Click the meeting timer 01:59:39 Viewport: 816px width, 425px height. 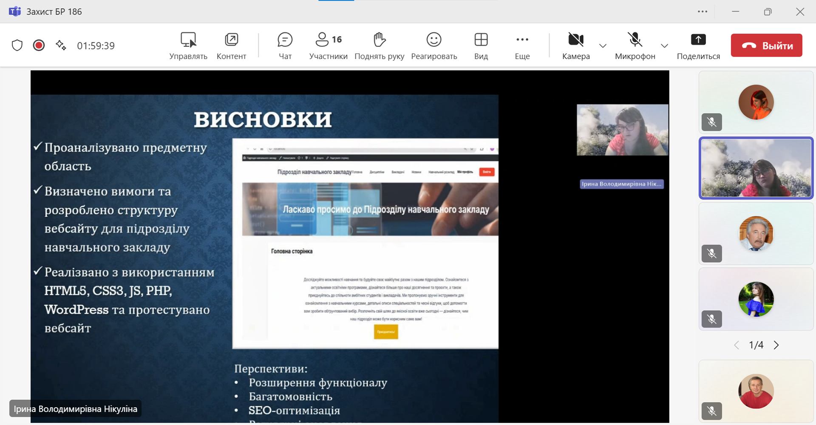(96, 46)
